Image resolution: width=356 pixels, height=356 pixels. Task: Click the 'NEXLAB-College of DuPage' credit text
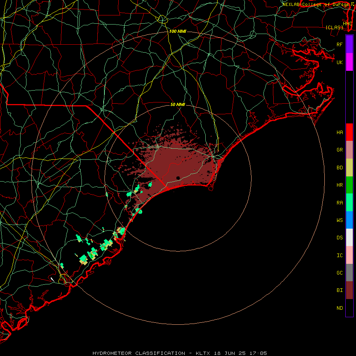point(316,4)
